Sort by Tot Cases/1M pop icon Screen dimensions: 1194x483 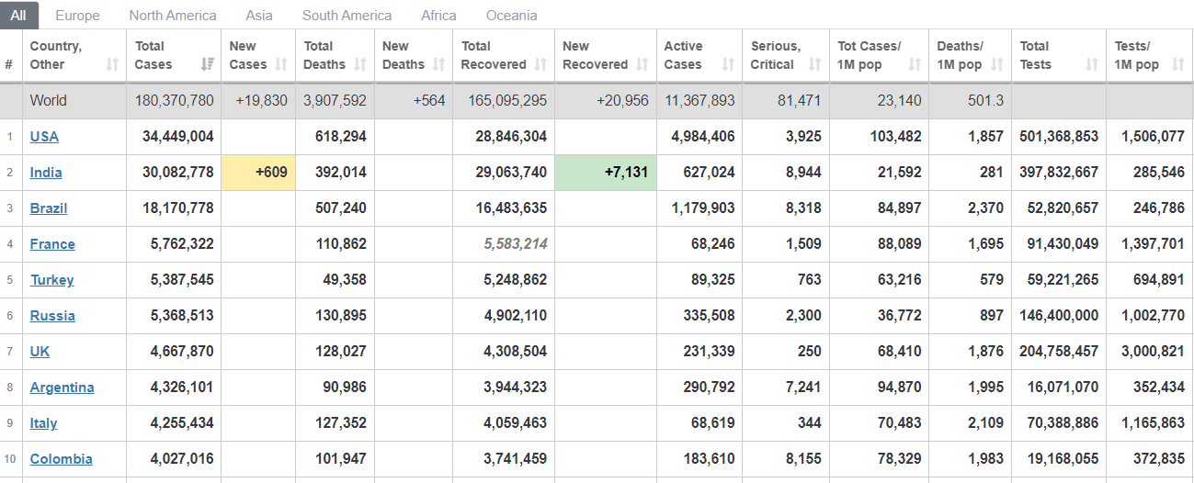(x=914, y=64)
